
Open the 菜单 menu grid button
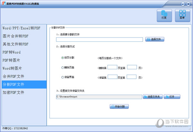point(182,16)
